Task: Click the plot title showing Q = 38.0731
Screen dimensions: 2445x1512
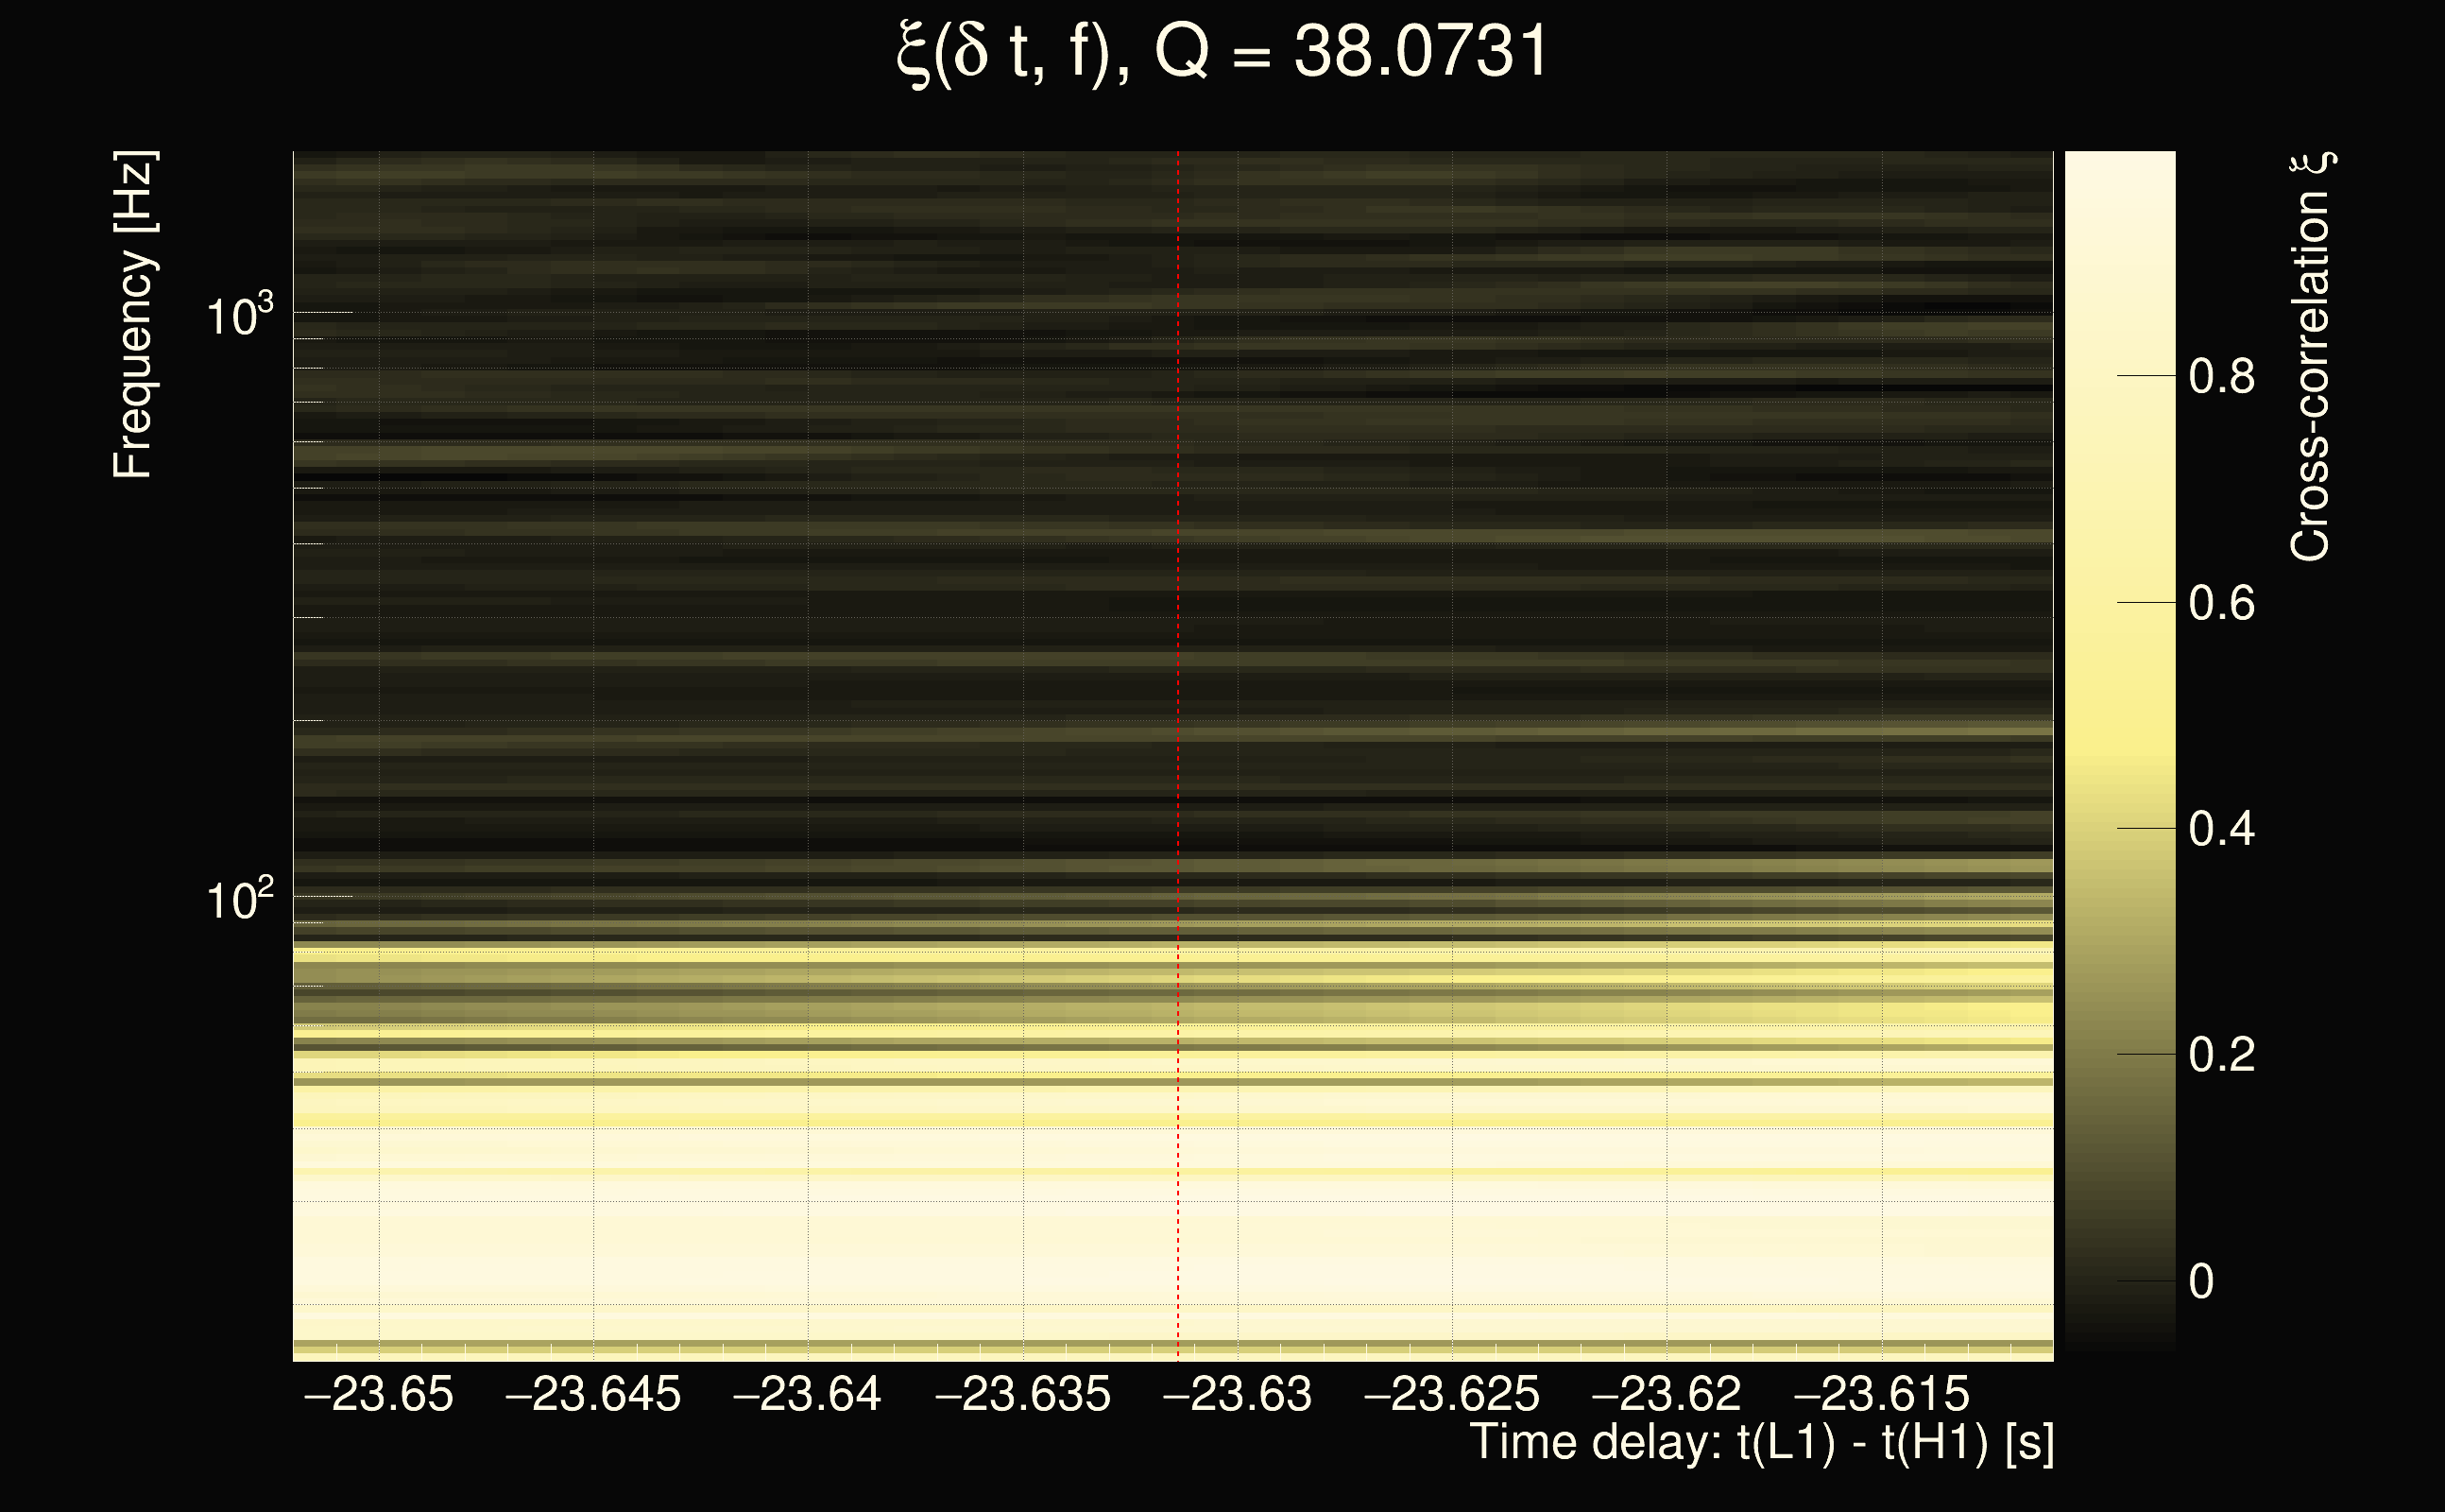Action: click(x=1222, y=52)
